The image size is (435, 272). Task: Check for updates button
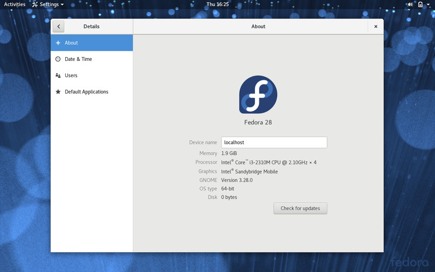[x=300, y=208]
